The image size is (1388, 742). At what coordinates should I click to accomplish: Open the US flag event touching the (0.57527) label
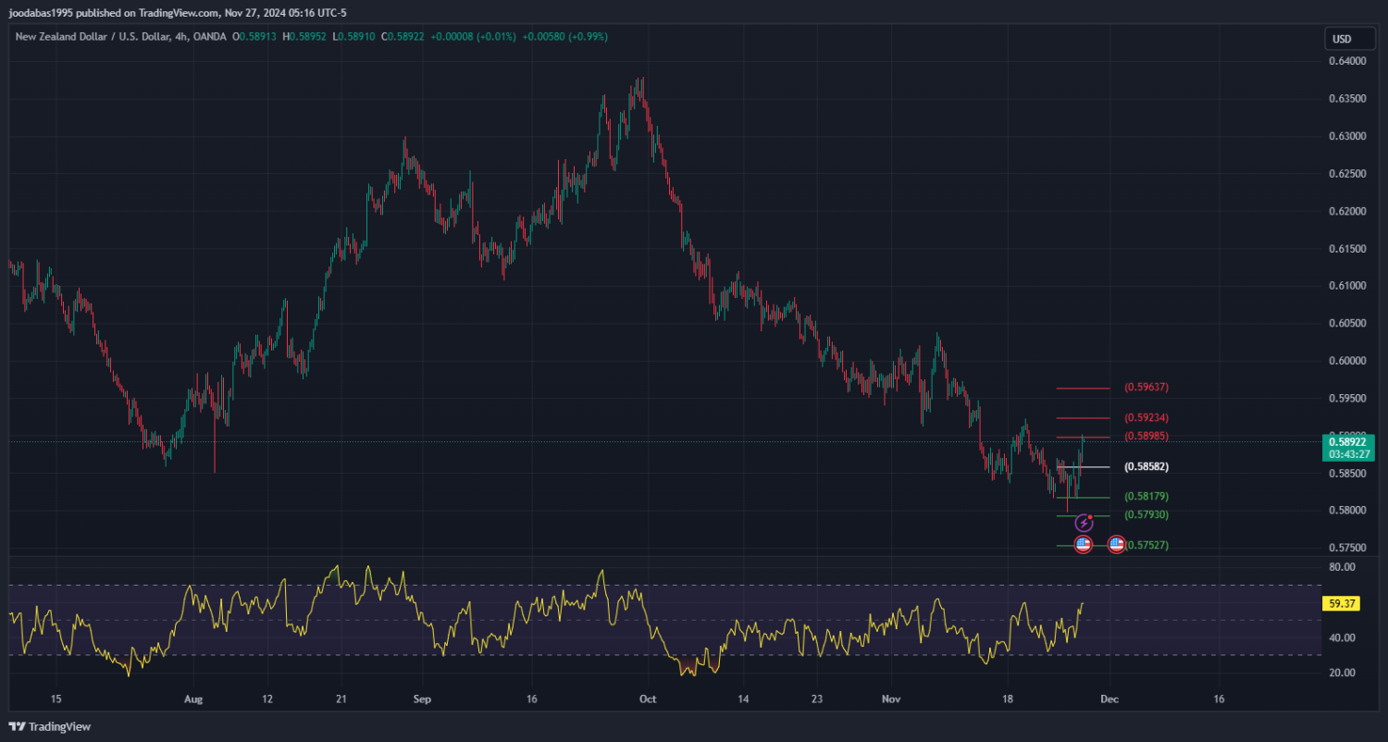(x=1117, y=545)
